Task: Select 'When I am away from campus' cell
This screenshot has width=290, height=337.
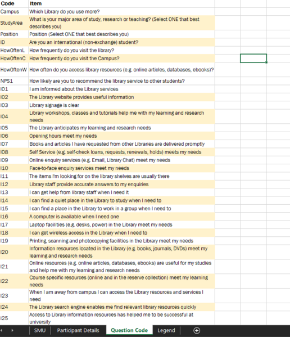Action: (x=121, y=295)
